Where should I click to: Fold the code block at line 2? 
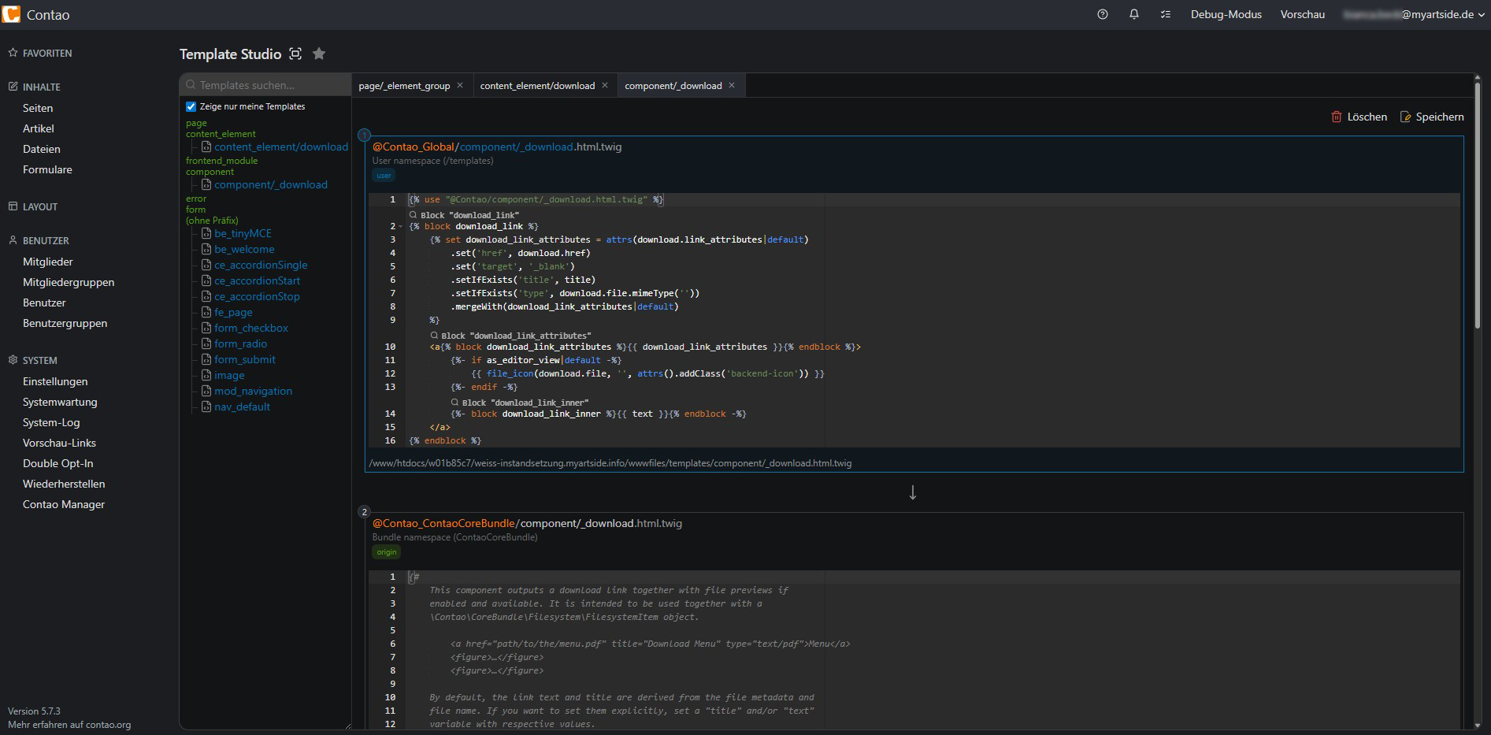tap(401, 226)
